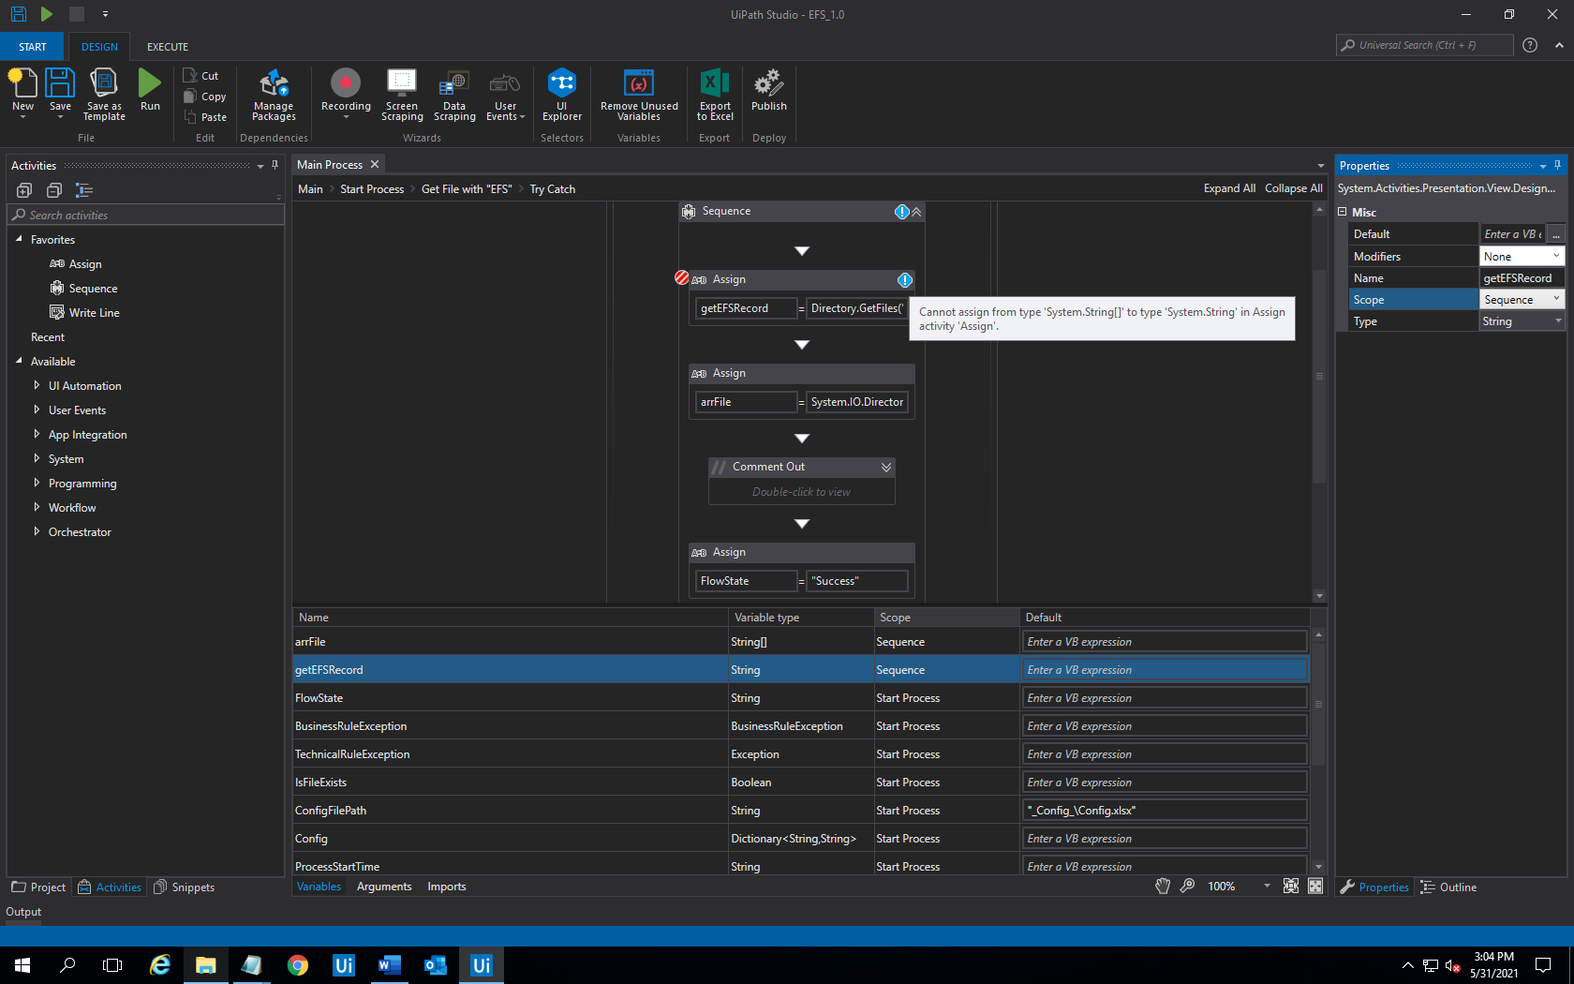The image size is (1574, 984).
Task: Publish the EFS project
Action: (x=768, y=94)
